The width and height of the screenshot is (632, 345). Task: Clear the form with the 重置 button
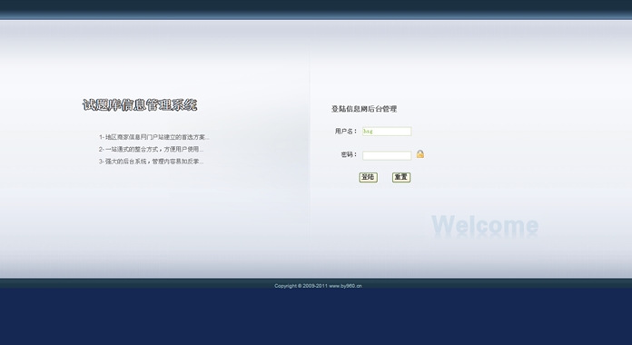pyautogui.click(x=401, y=177)
